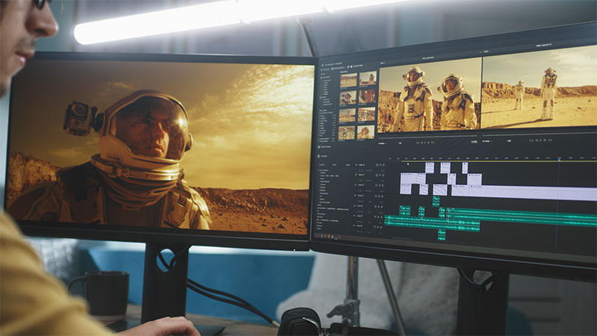Click the light button at source viewer's lower right
The width and height of the screenshot is (597, 336).
(x=474, y=142)
